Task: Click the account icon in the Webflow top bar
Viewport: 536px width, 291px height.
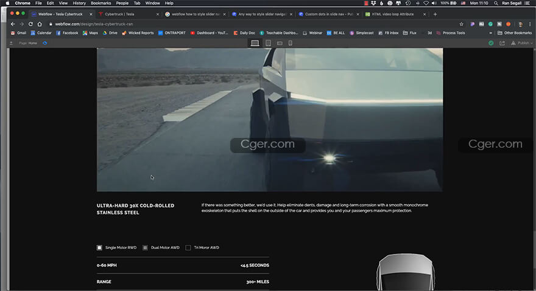Action: tap(11, 43)
